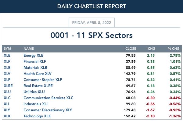Click the XLF symbol link
183x121 pixels.
coord(7,62)
